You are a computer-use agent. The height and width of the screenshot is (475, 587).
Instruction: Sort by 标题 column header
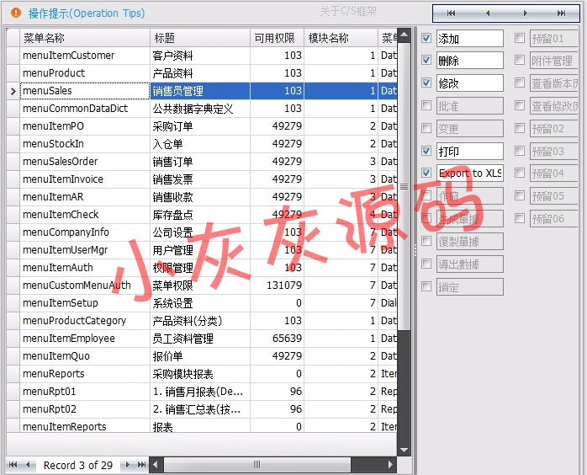pos(200,38)
